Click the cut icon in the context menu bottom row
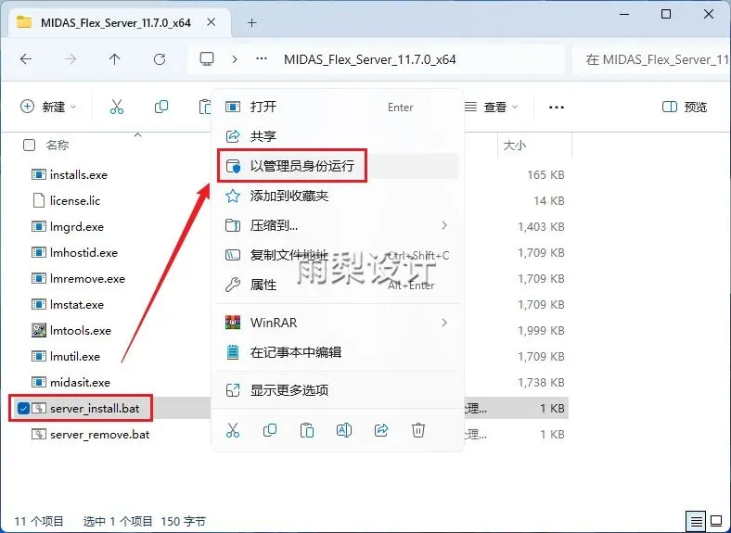Image resolution: width=731 pixels, height=533 pixels. tap(233, 430)
